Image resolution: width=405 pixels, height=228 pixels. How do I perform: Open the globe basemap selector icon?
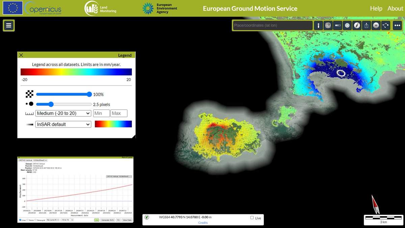pyautogui.click(x=328, y=25)
